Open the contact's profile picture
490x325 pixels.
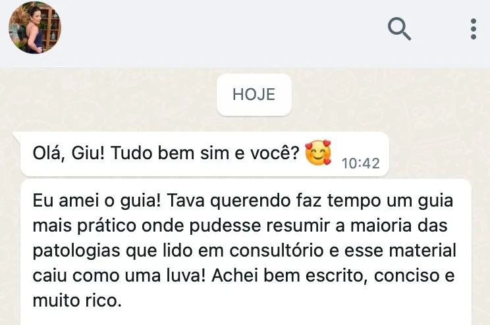click(34, 28)
